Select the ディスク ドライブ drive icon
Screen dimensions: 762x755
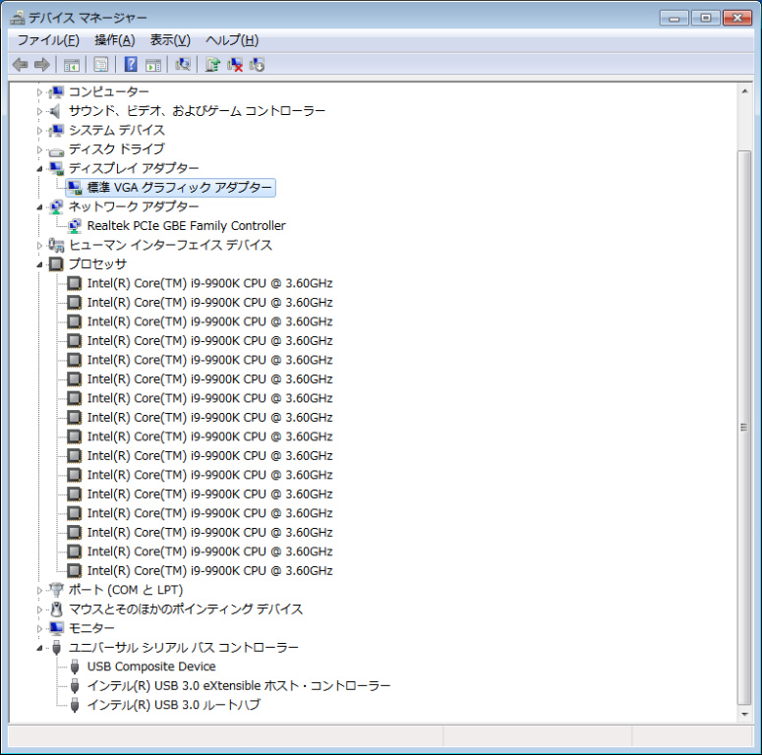coord(56,151)
